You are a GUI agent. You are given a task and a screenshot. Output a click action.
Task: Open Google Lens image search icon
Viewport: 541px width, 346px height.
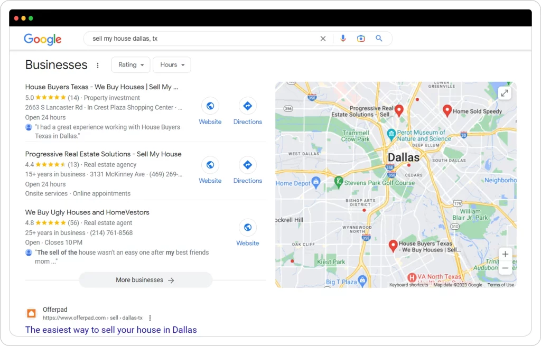(361, 39)
